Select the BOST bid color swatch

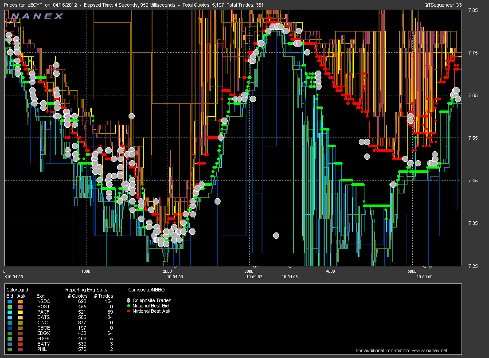(x=10, y=307)
